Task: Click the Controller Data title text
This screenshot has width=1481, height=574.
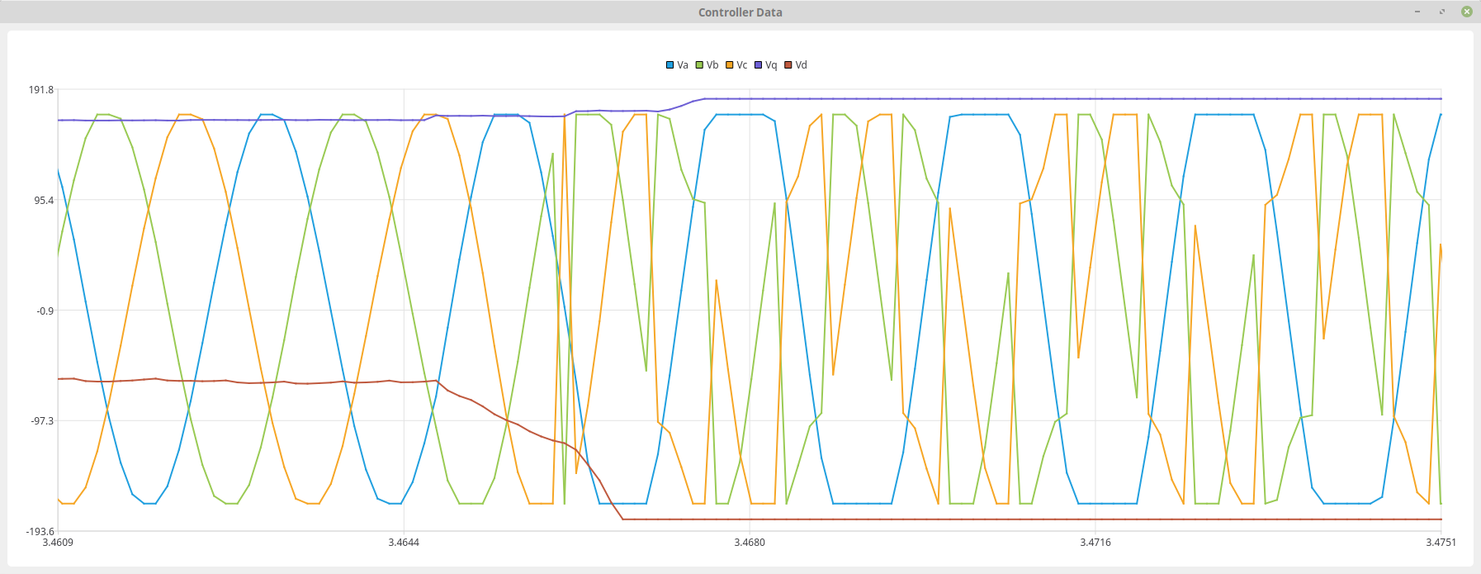Action: [740, 12]
